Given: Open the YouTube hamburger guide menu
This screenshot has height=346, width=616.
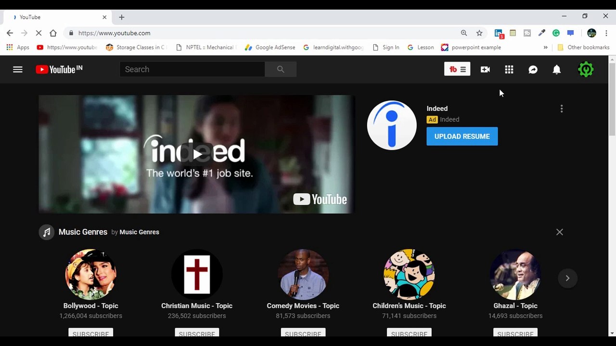Looking at the screenshot, I should [x=18, y=69].
